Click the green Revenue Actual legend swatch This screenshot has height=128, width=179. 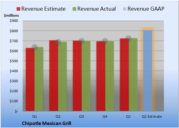74,9
